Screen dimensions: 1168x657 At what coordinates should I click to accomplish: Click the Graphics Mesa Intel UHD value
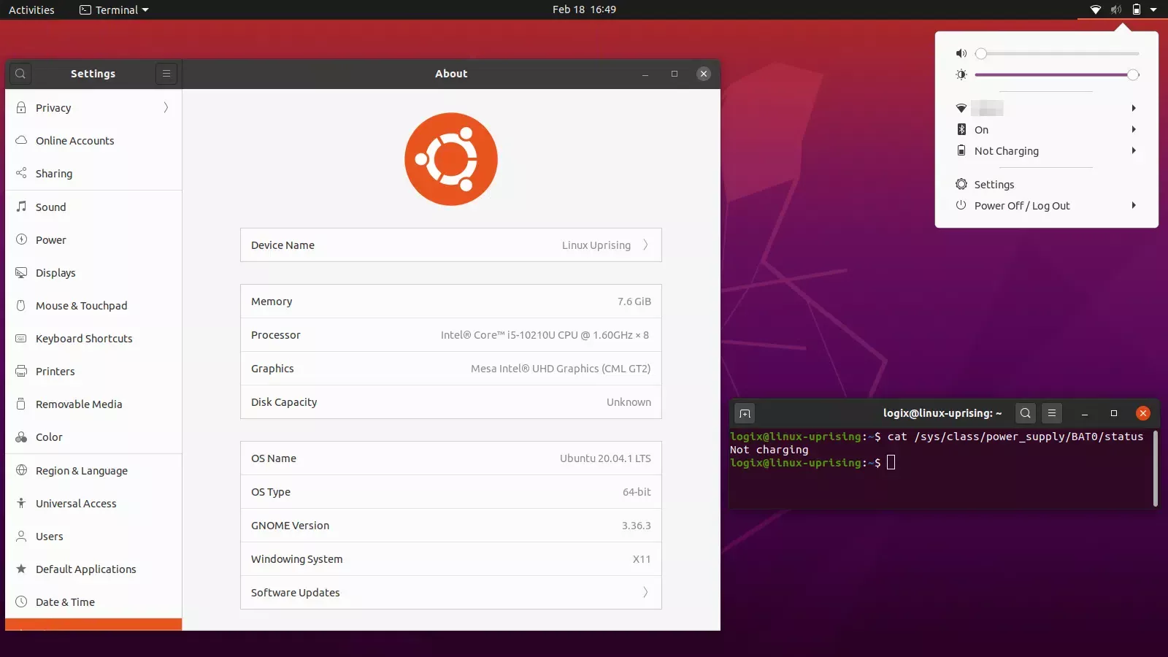pyautogui.click(x=561, y=368)
